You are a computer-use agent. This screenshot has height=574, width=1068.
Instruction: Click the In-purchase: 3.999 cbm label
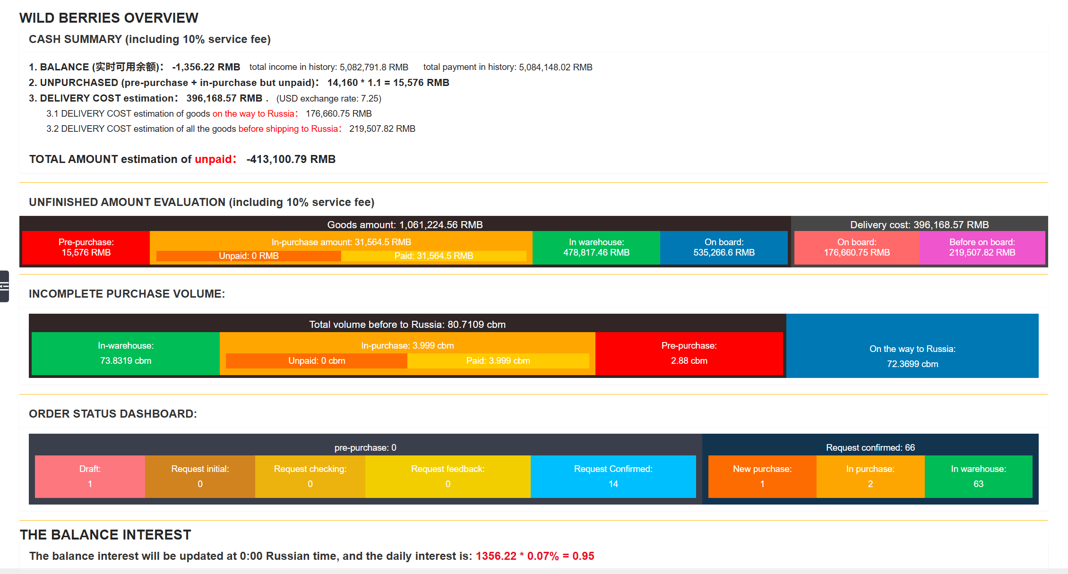(407, 345)
